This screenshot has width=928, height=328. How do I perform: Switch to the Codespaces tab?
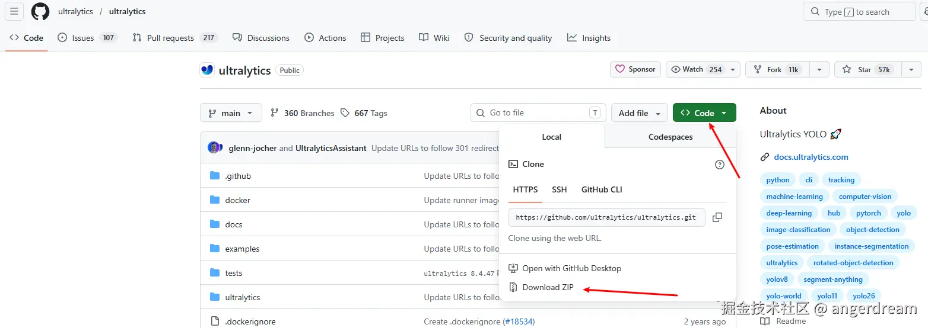click(x=670, y=137)
